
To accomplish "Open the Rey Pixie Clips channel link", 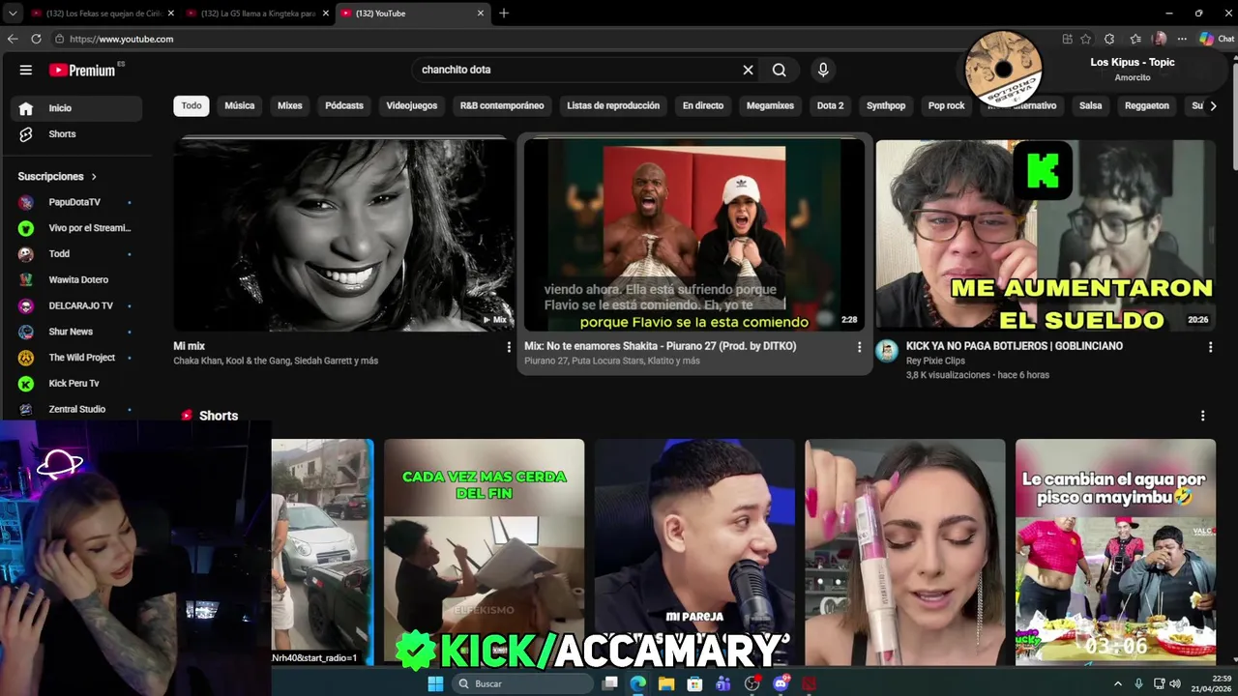I will (x=935, y=361).
